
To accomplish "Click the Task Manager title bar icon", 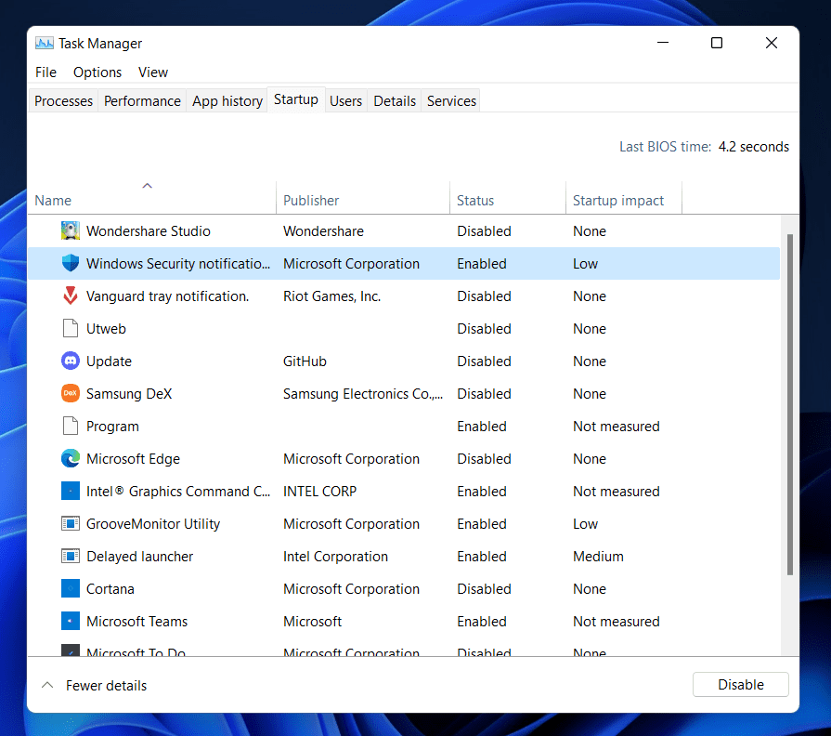I will (x=44, y=43).
